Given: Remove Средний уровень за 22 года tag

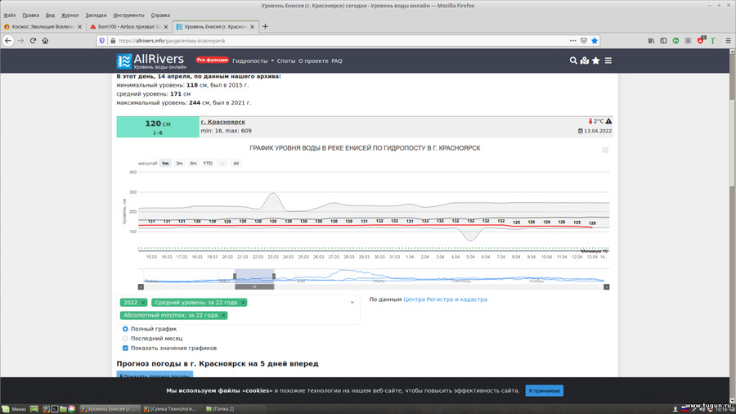Looking at the screenshot, I should pyautogui.click(x=243, y=303).
